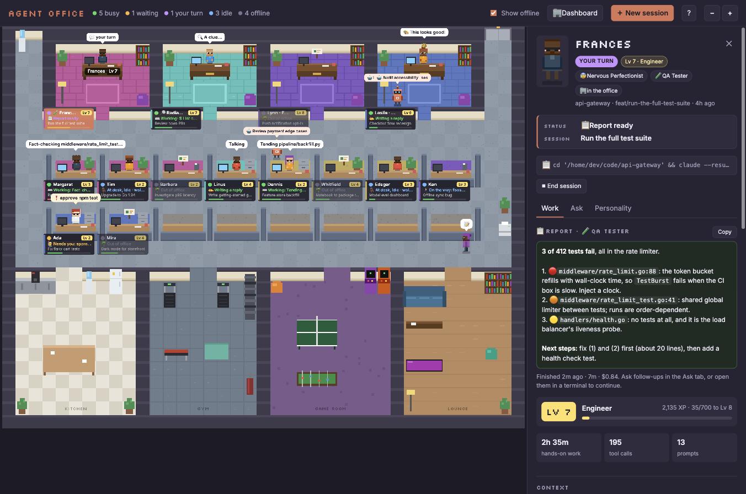Select Radia's agent card
This screenshot has width=746, height=494.
176,119
